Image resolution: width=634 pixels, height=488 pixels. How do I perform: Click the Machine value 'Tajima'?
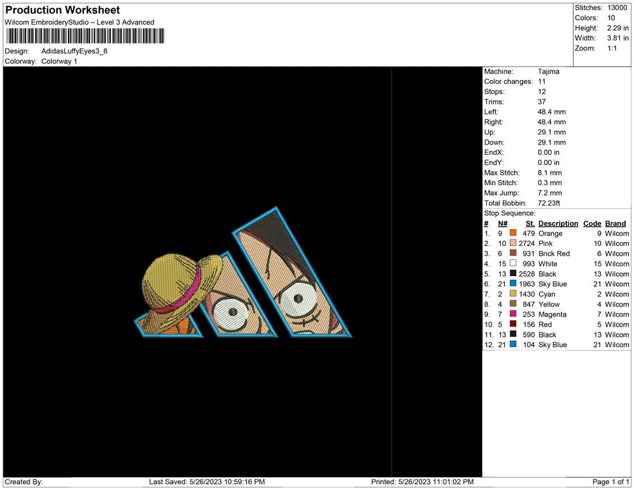[x=548, y=72]
